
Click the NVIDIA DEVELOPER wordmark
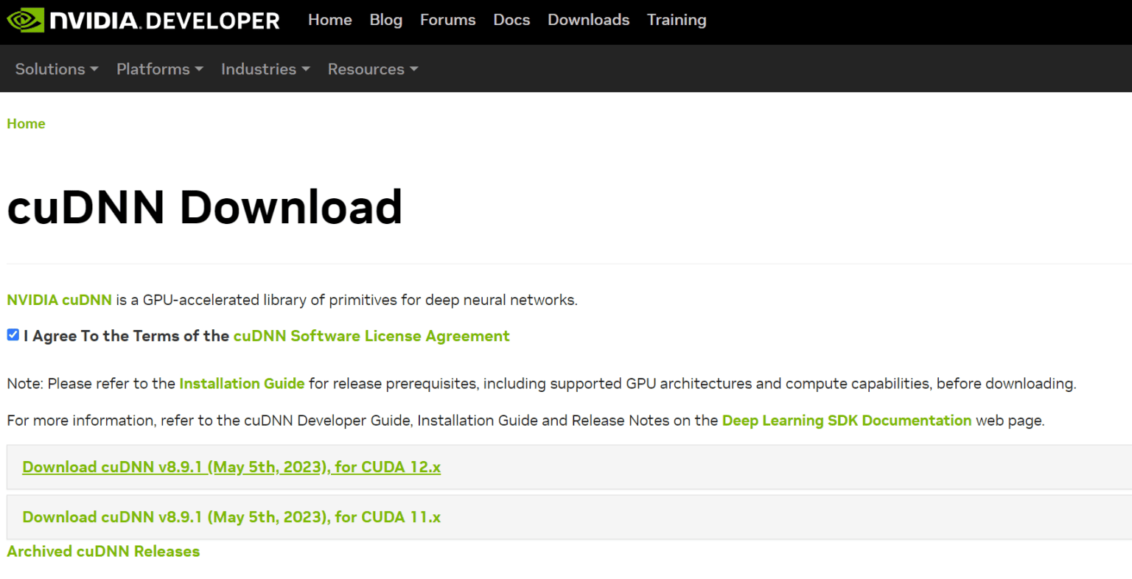point(164,20)
